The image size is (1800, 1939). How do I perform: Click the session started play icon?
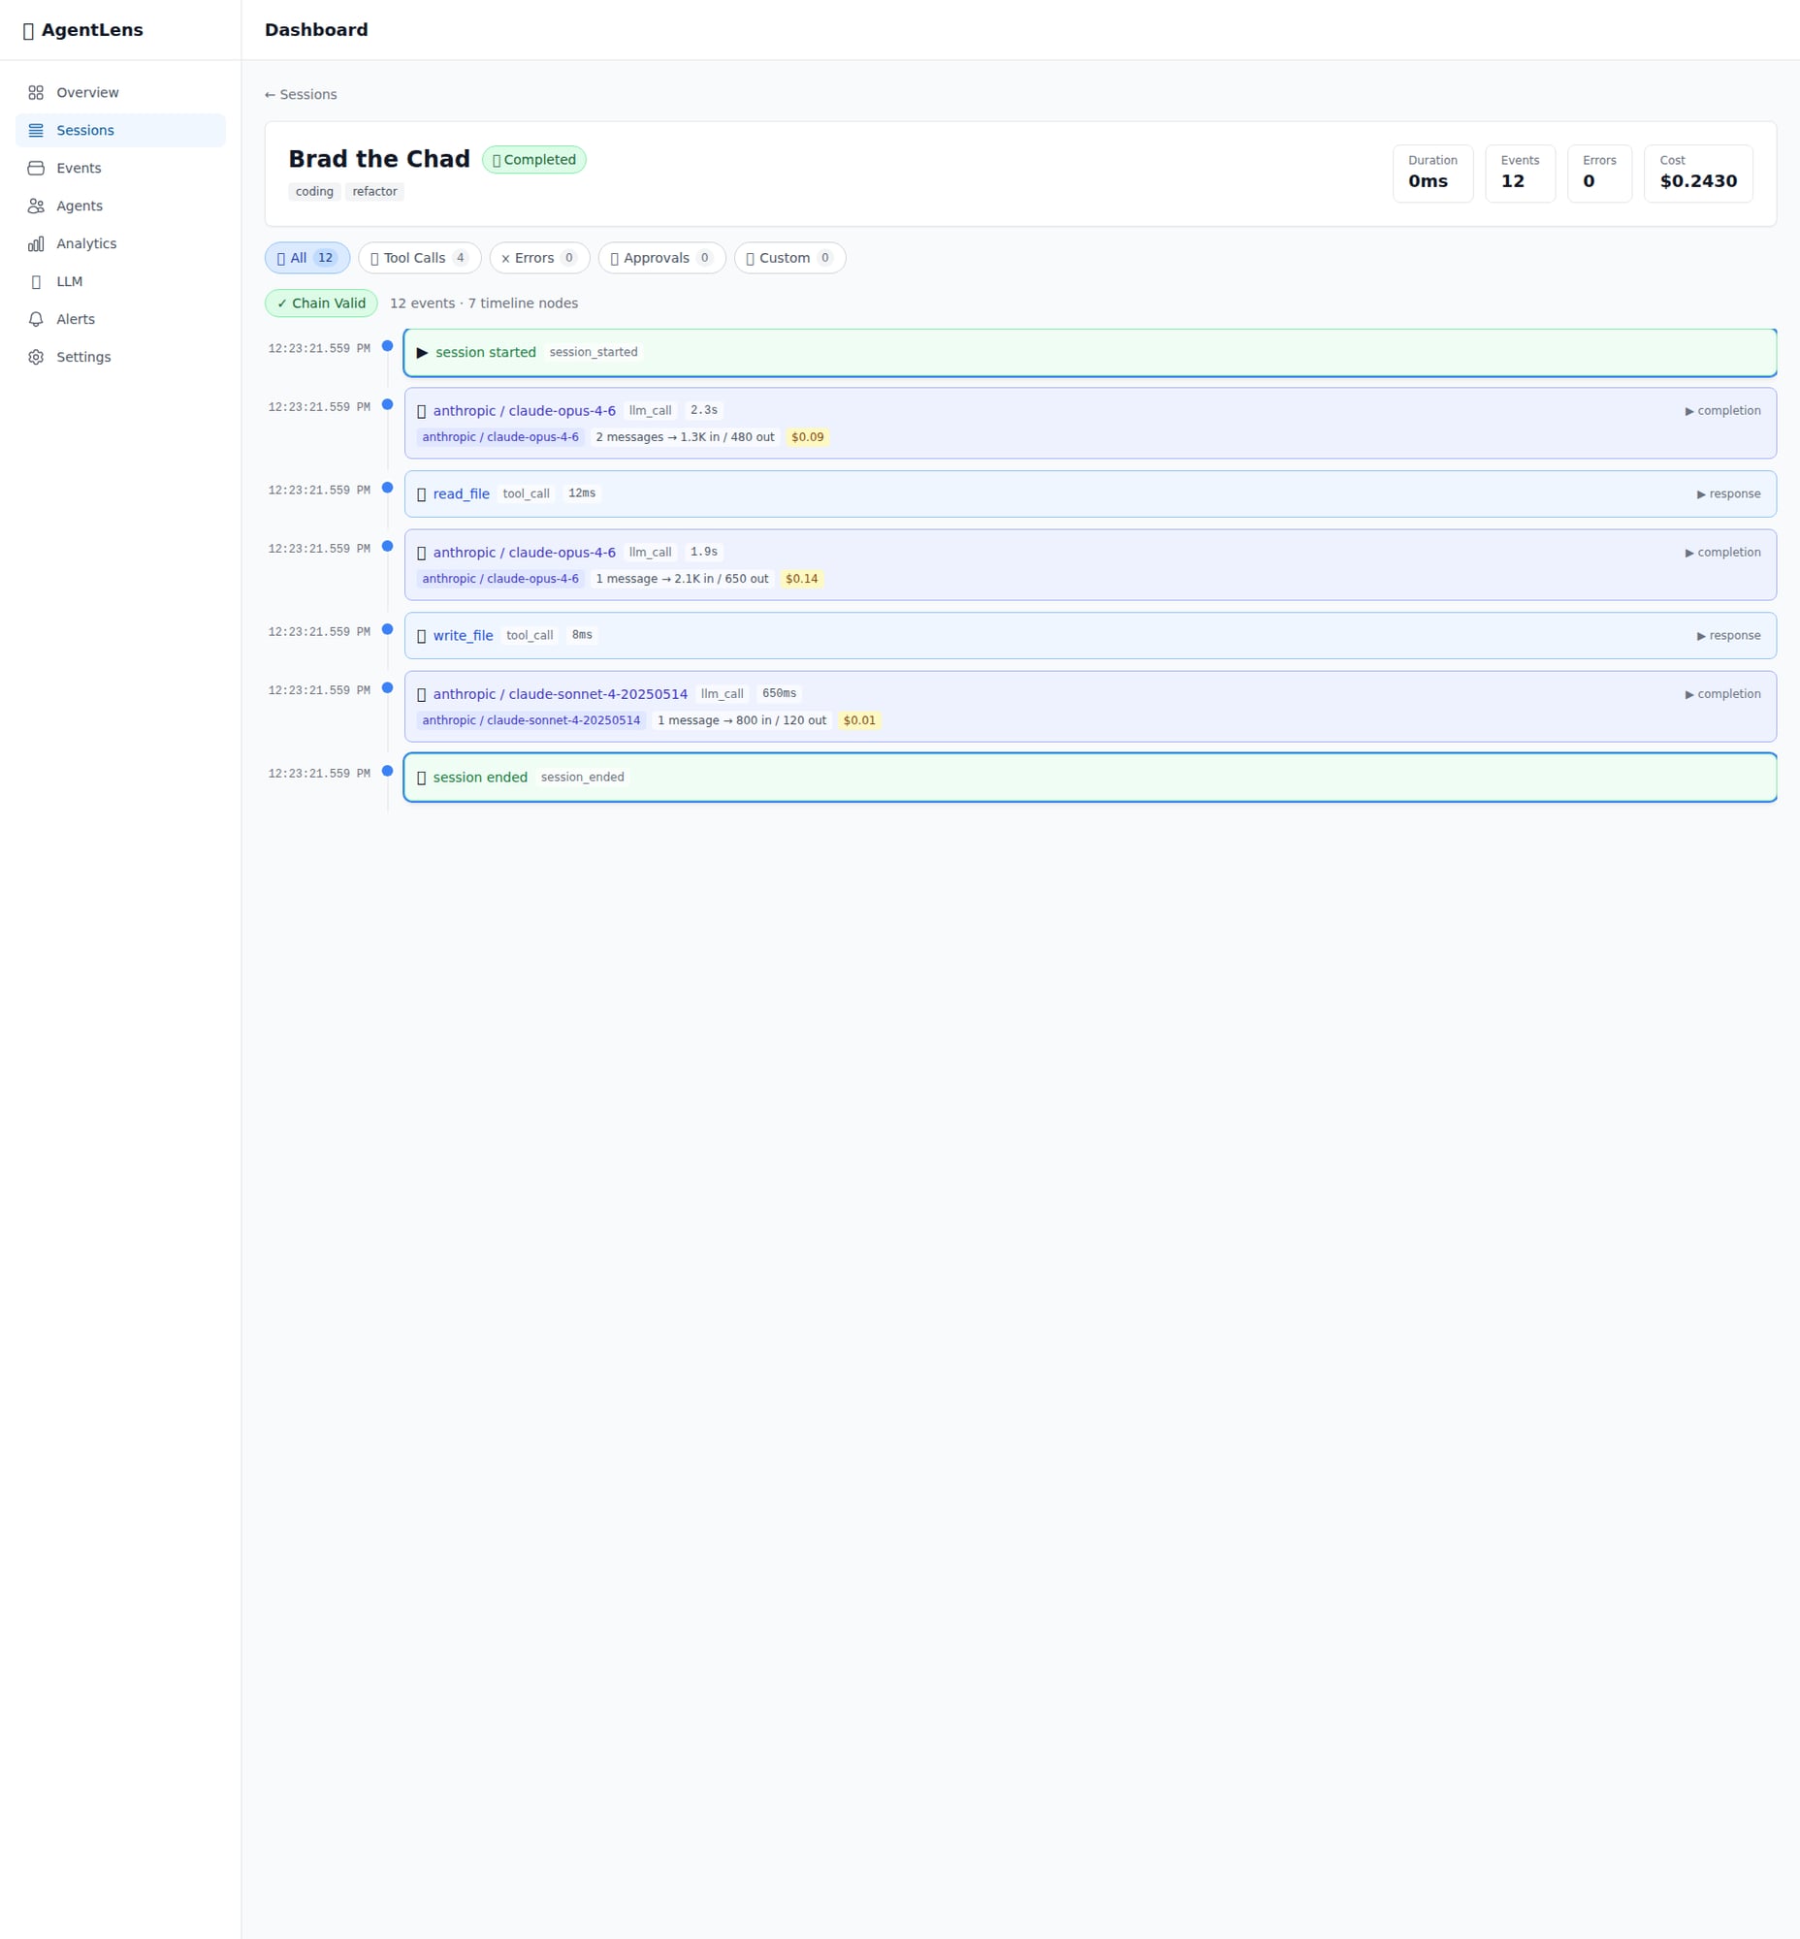pos(423,353)
